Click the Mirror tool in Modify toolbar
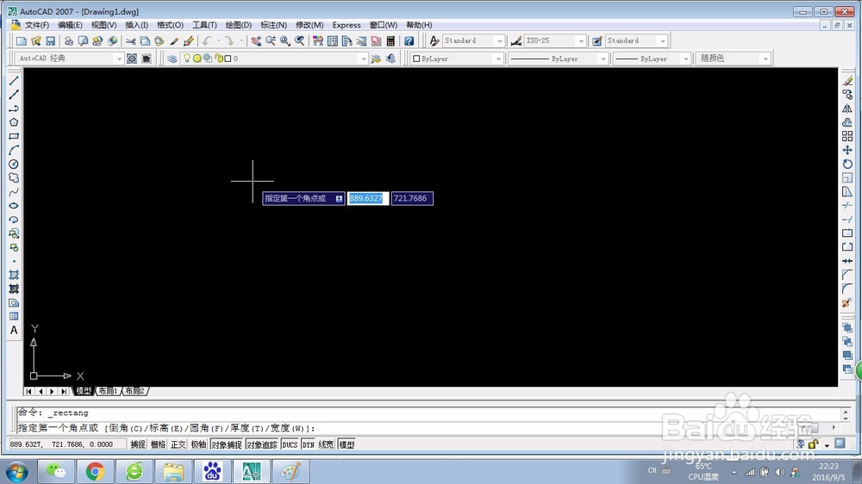This screenshot has width=862, height=484. [x=847, y=109]
